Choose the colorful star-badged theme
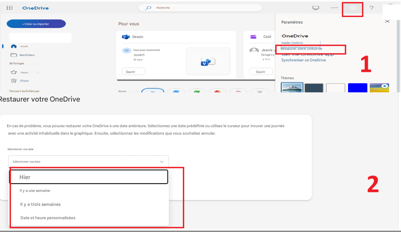Image resolution: width=401 pixels, height=232 pixels. 379,88
